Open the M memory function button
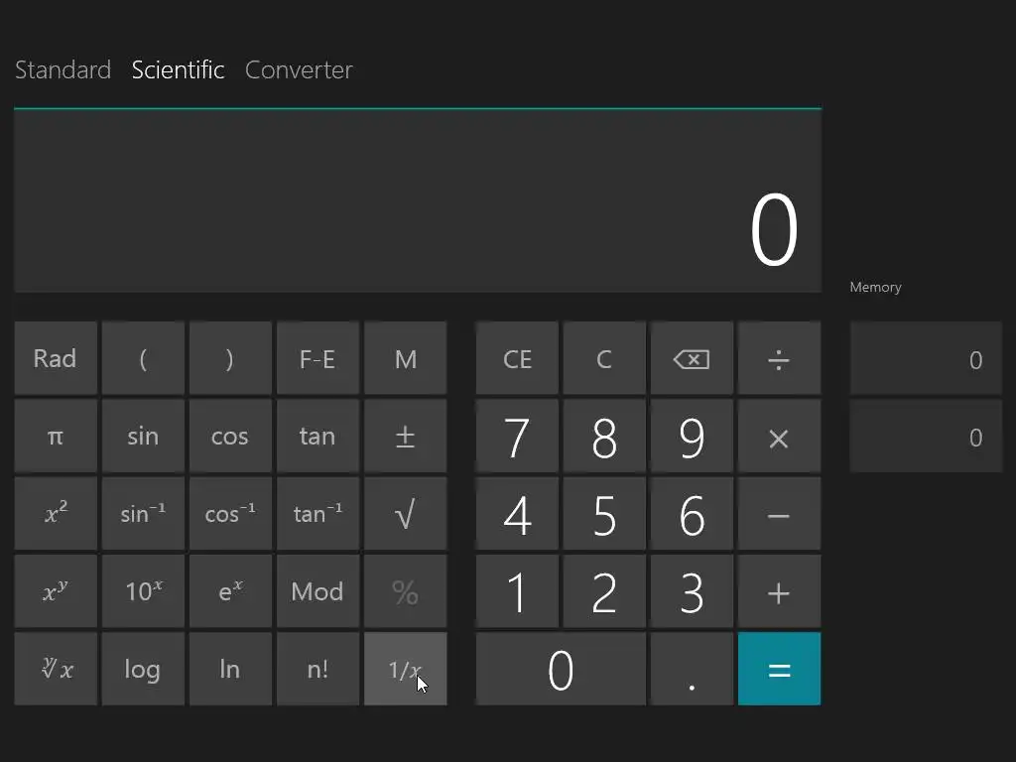 pos(405,358)
